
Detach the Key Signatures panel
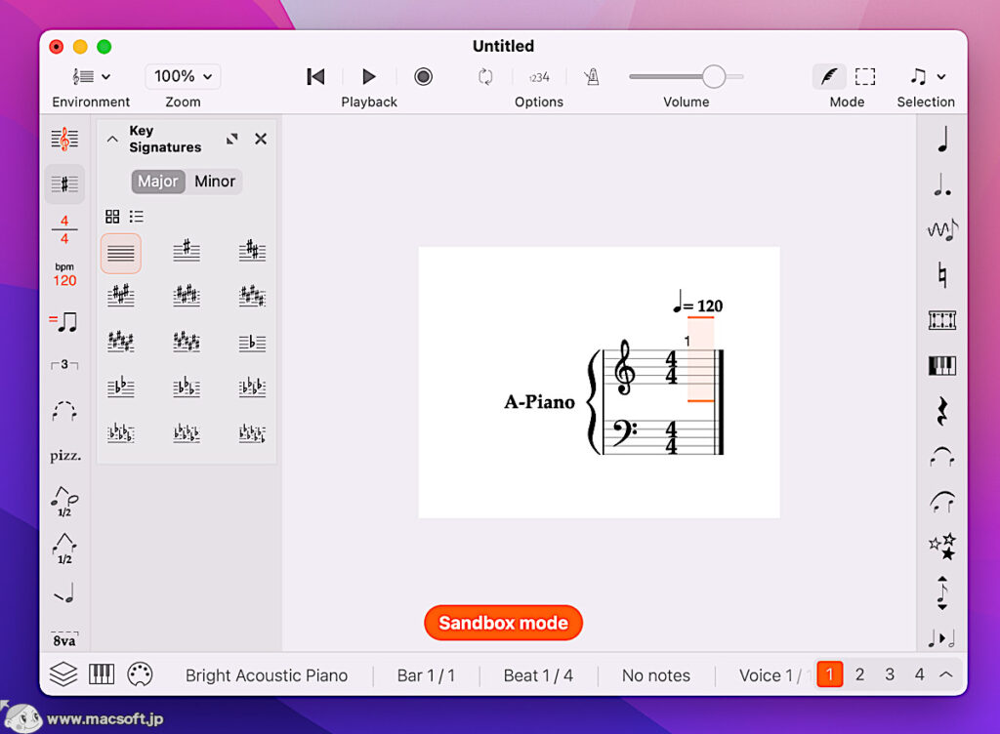[232, 139]
